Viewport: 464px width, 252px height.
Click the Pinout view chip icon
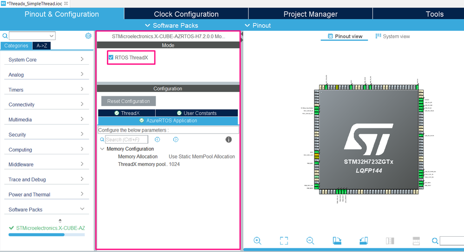(x=330, y=36)
